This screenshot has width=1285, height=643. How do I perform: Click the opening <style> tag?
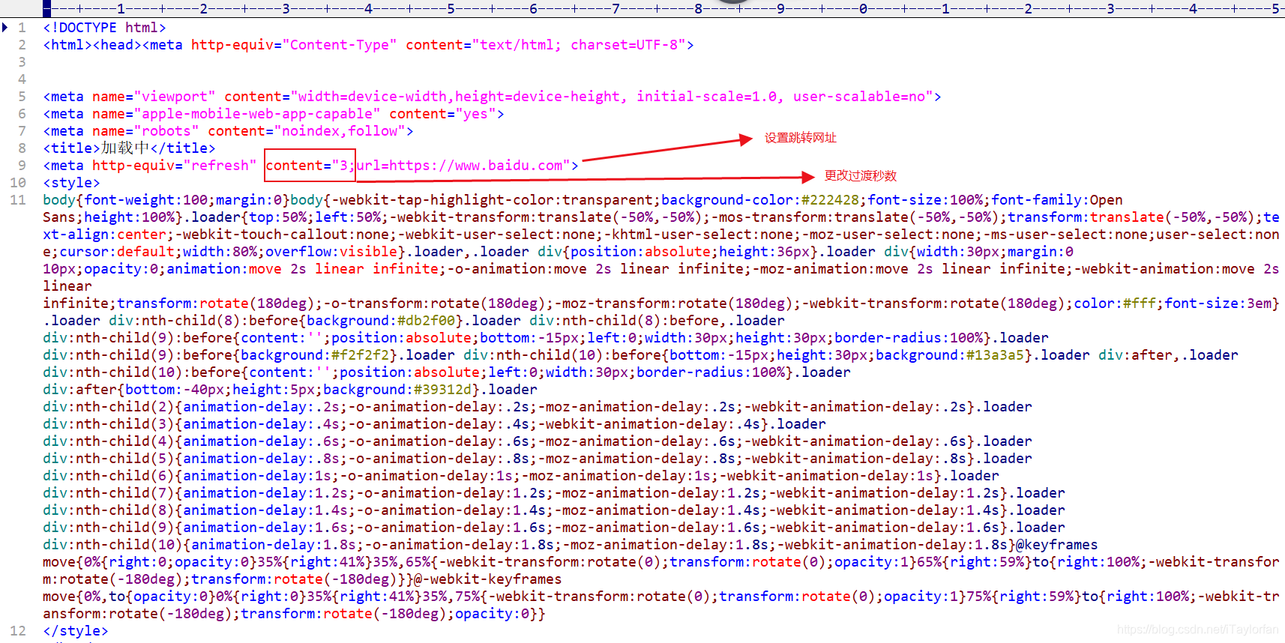pyautogui.click(x=71, y=183)
